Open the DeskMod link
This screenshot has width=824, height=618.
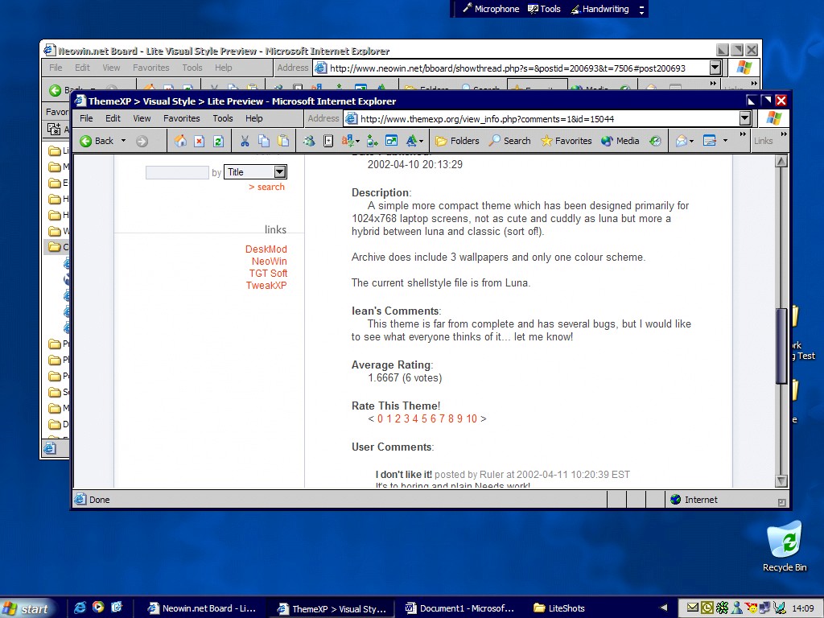click(x=266, y=249)
